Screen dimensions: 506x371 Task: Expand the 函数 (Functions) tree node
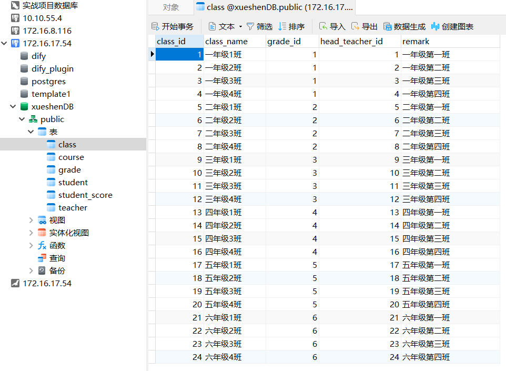click(32, 246)
